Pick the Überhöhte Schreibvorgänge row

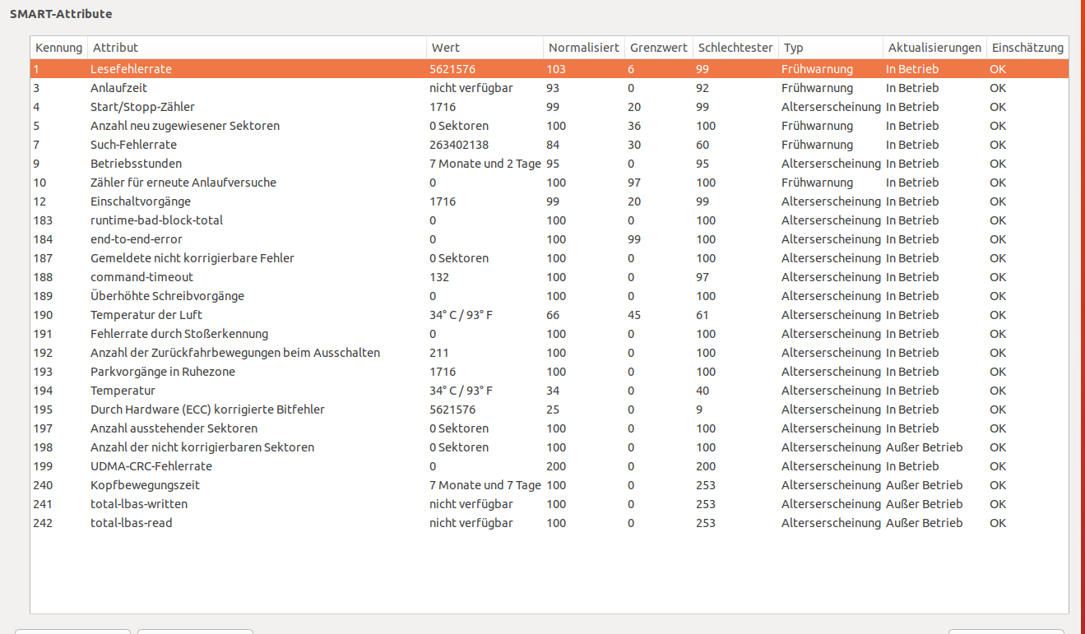(549, 296)
